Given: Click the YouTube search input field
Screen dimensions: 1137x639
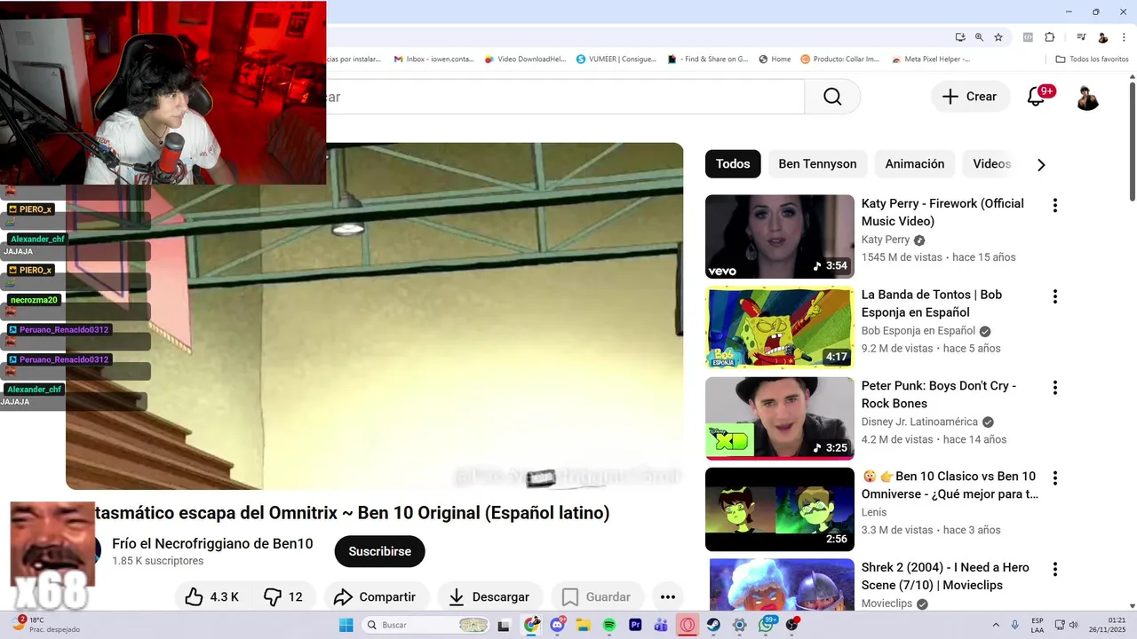Looking at the screenshot, I should 565,97.
